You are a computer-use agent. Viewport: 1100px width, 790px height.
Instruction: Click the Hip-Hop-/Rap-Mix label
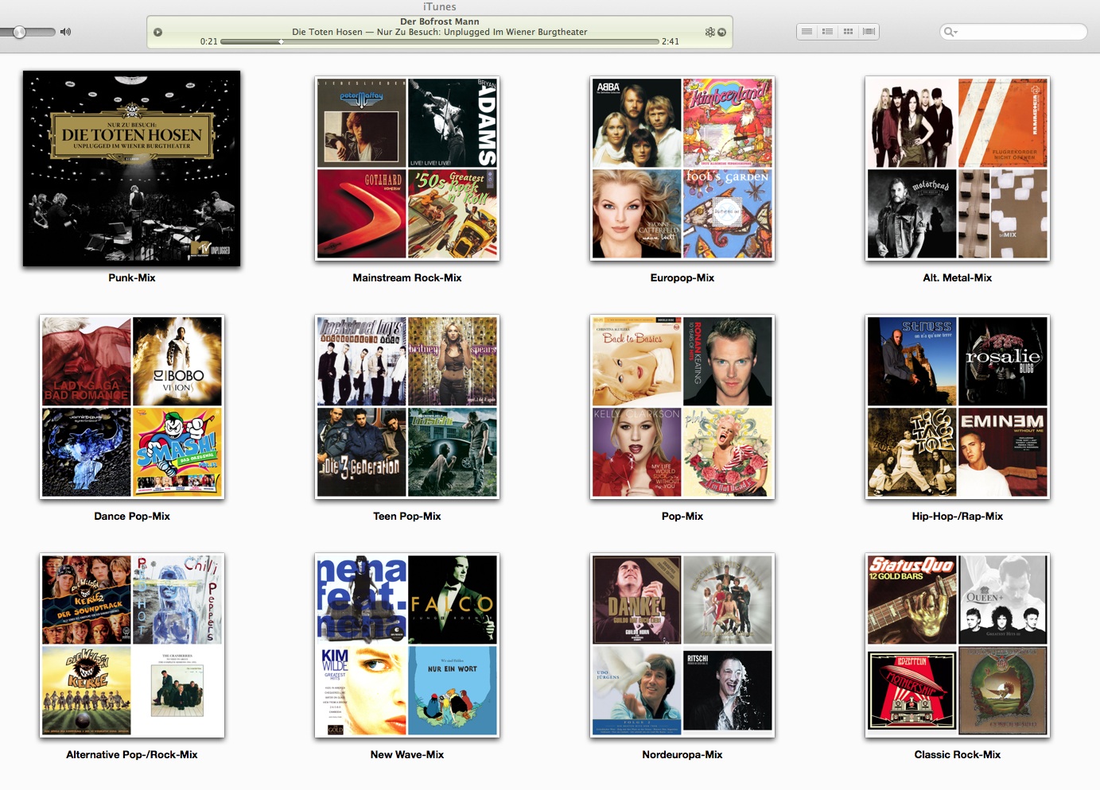pos(958,517)
